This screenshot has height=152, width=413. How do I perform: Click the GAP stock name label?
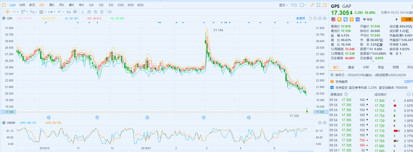pos(347,6)
